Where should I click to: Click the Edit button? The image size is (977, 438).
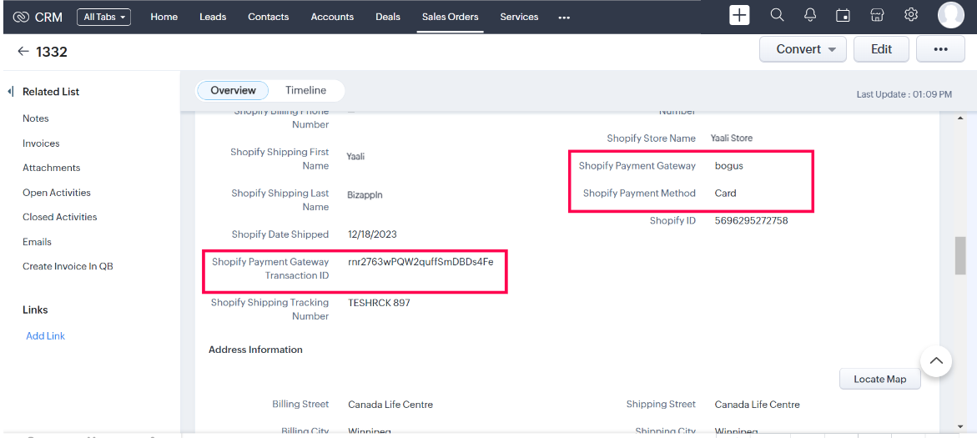(881, 49)
